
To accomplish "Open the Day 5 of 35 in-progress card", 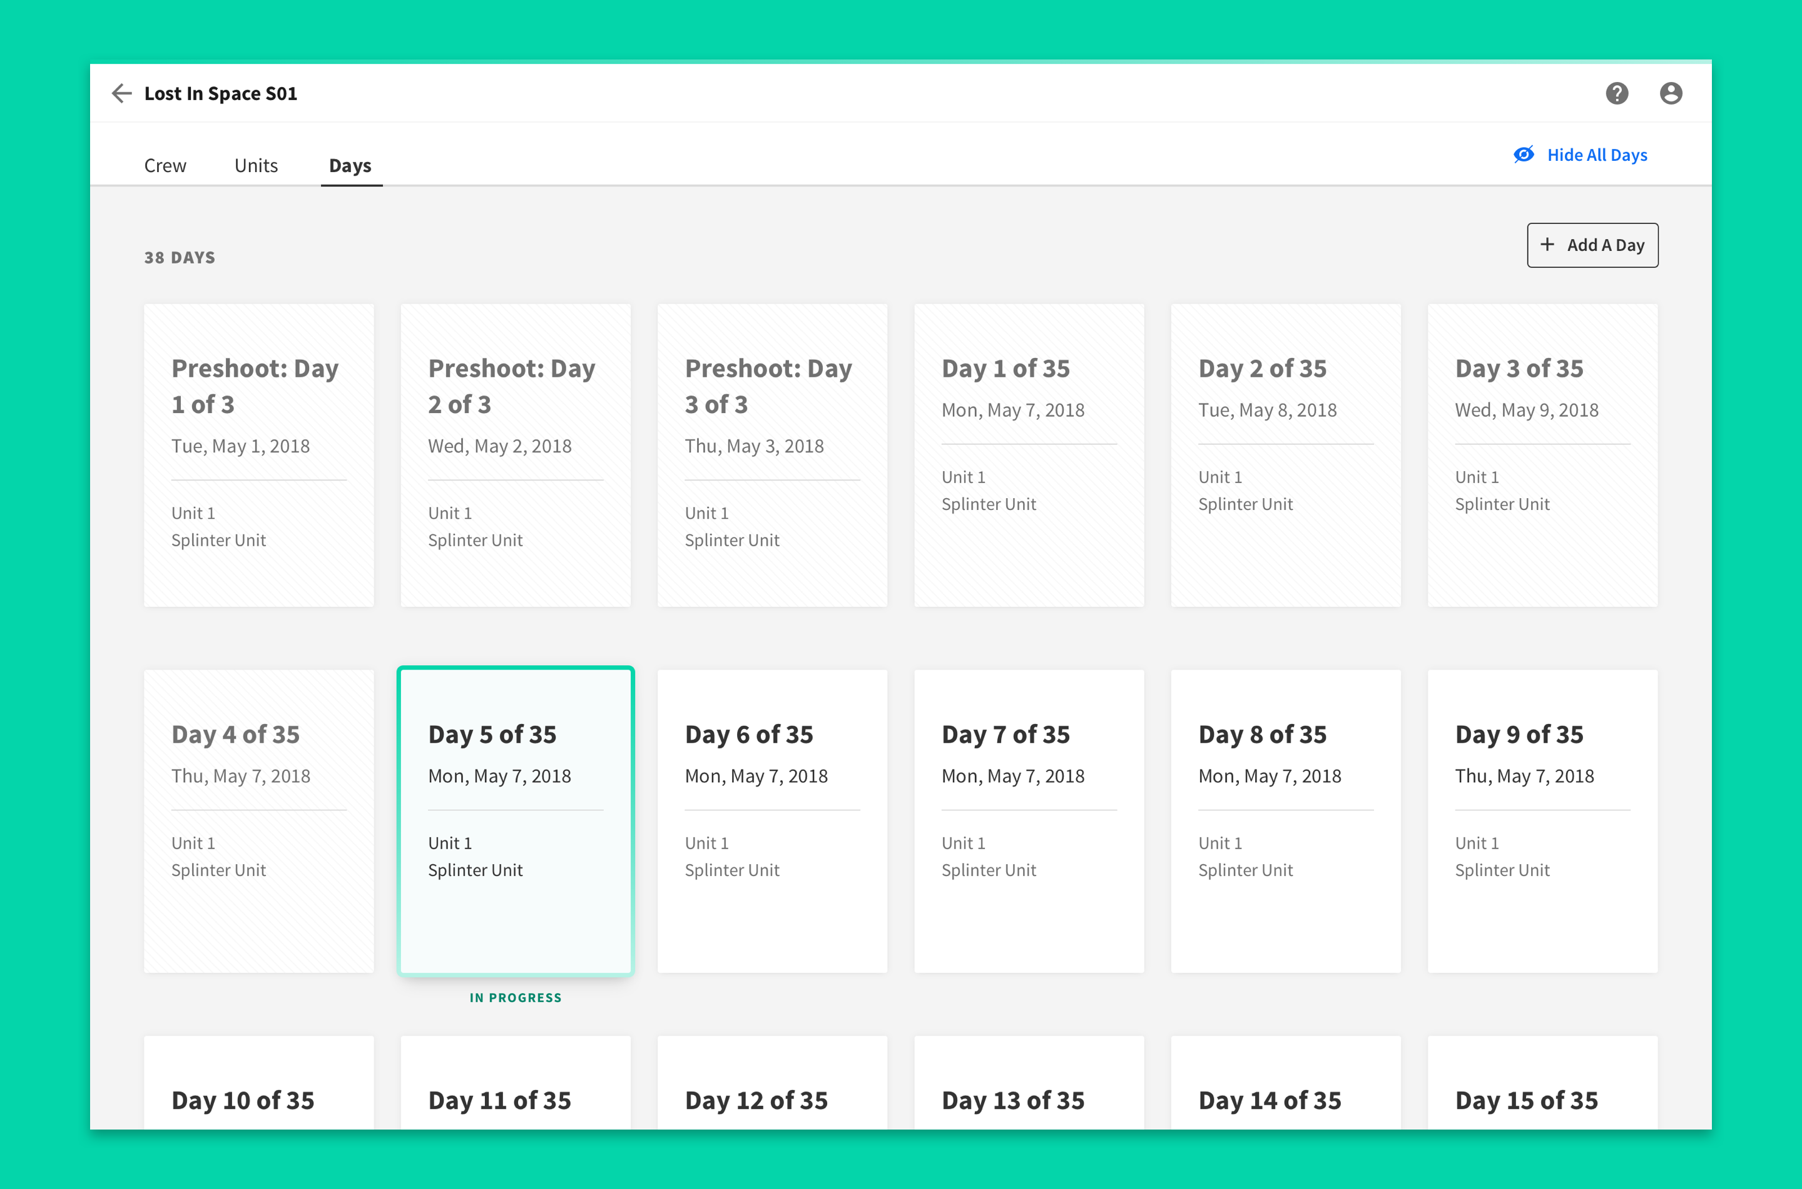I will point(516,820).
